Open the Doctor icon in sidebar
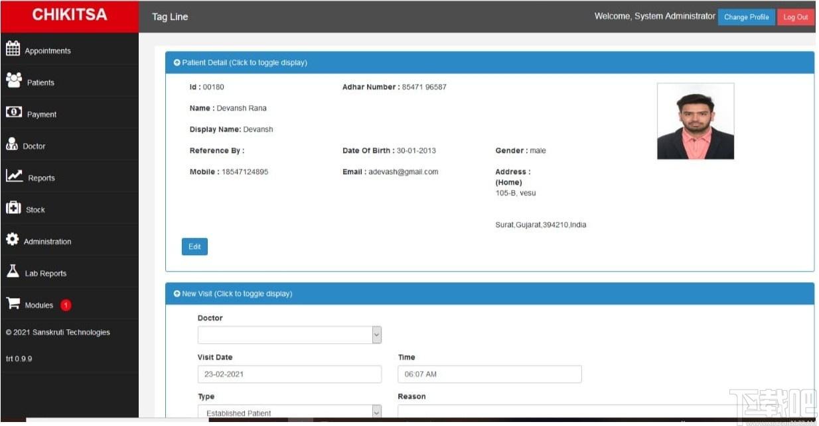Screen dimensions: 819x426 pyautogui.click(x=11, y=144)
